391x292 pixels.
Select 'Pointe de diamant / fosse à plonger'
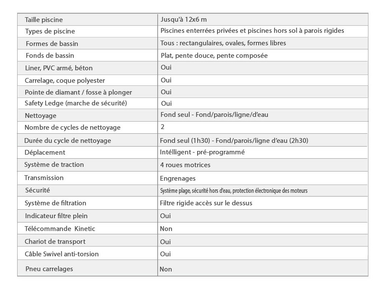point(78,92)
